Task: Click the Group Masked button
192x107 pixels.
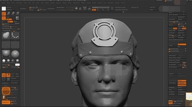Action: [175, 67]
